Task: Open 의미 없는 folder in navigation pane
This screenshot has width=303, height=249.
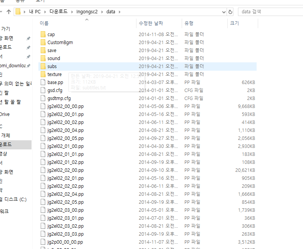Action: 16,84
